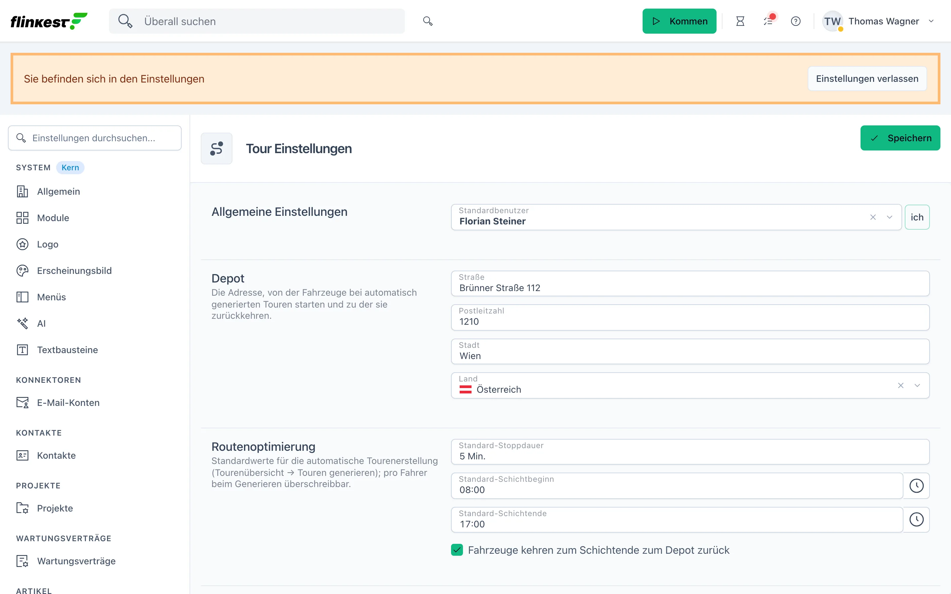
Task: Open E-Mail-Konten settings
Action: coord(94,403)
